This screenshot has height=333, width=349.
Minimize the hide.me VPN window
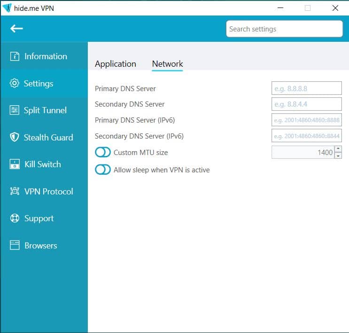280,8
